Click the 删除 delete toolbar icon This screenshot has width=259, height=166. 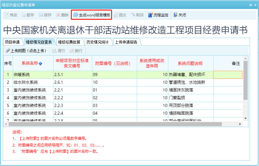pos(58,15)
